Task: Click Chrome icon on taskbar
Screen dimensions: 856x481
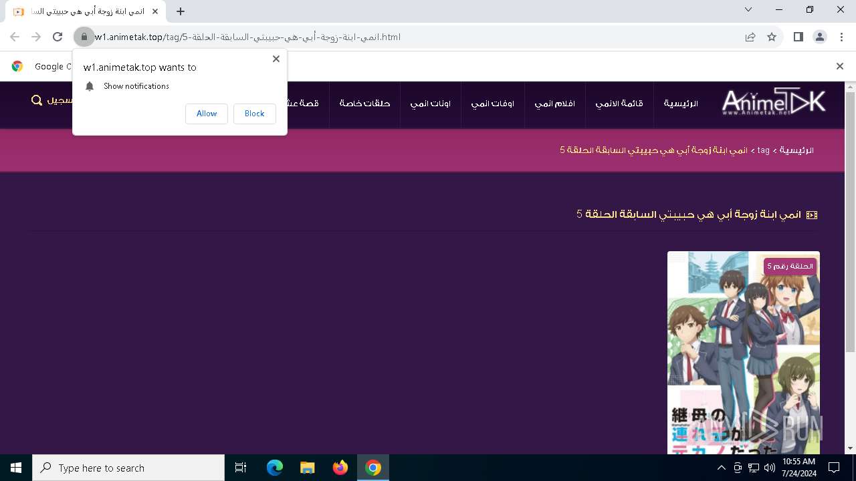Action: point(373,468)
